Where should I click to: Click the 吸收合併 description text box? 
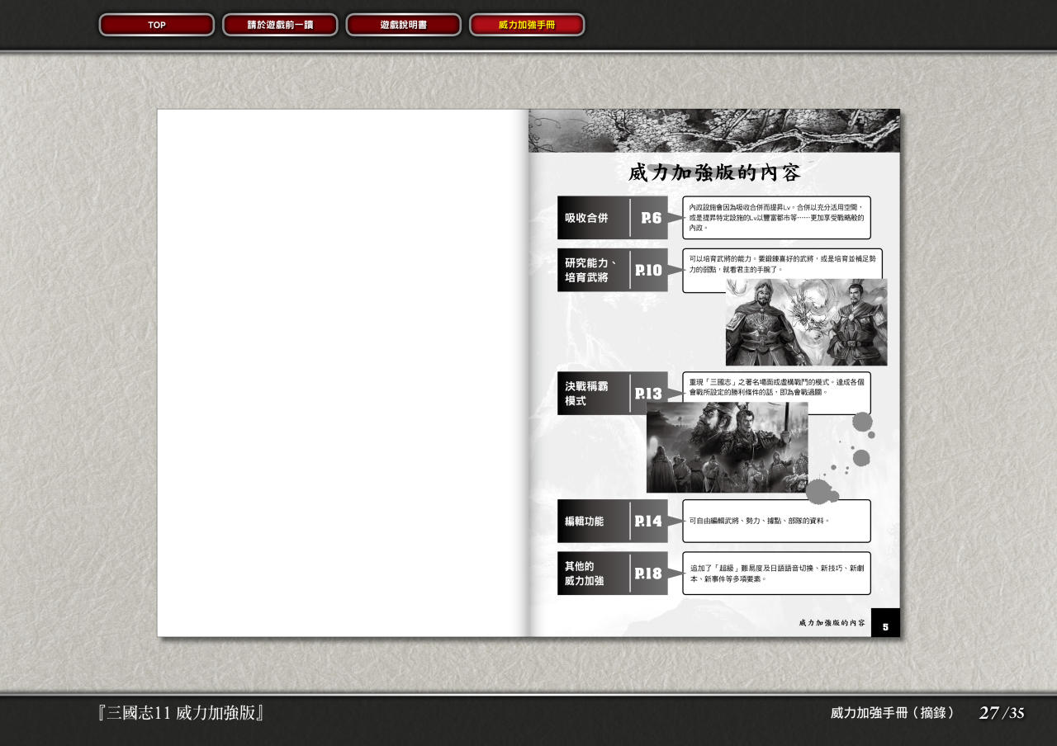[x=776, y=218]
